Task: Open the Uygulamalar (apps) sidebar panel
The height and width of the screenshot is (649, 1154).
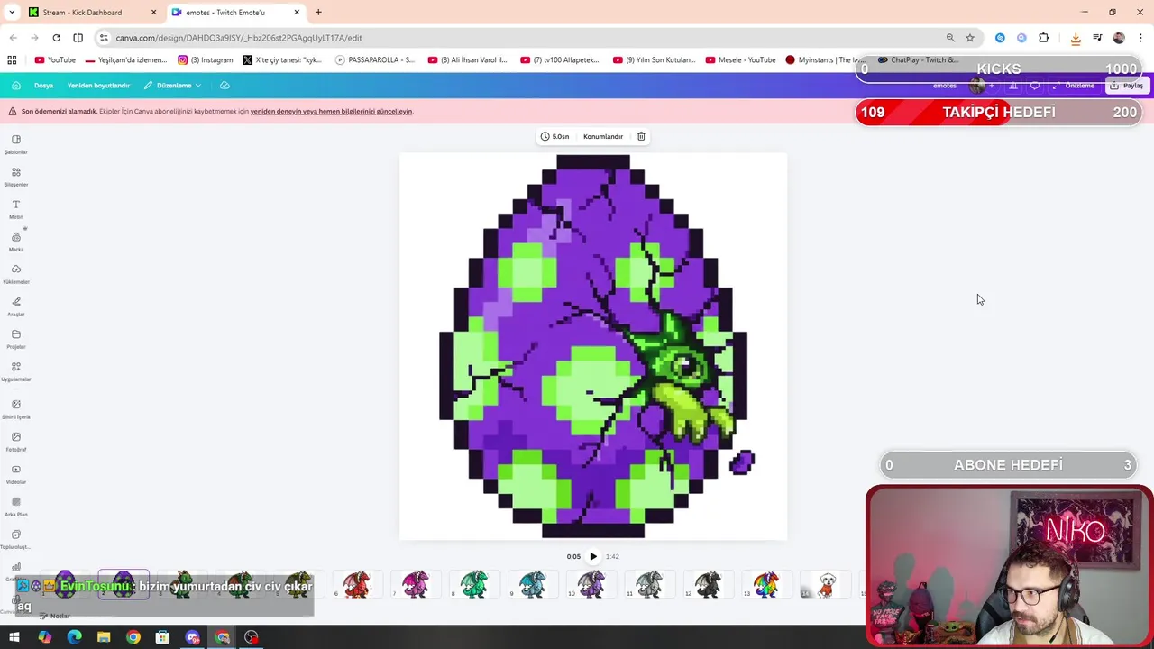Action: (15, 371)
